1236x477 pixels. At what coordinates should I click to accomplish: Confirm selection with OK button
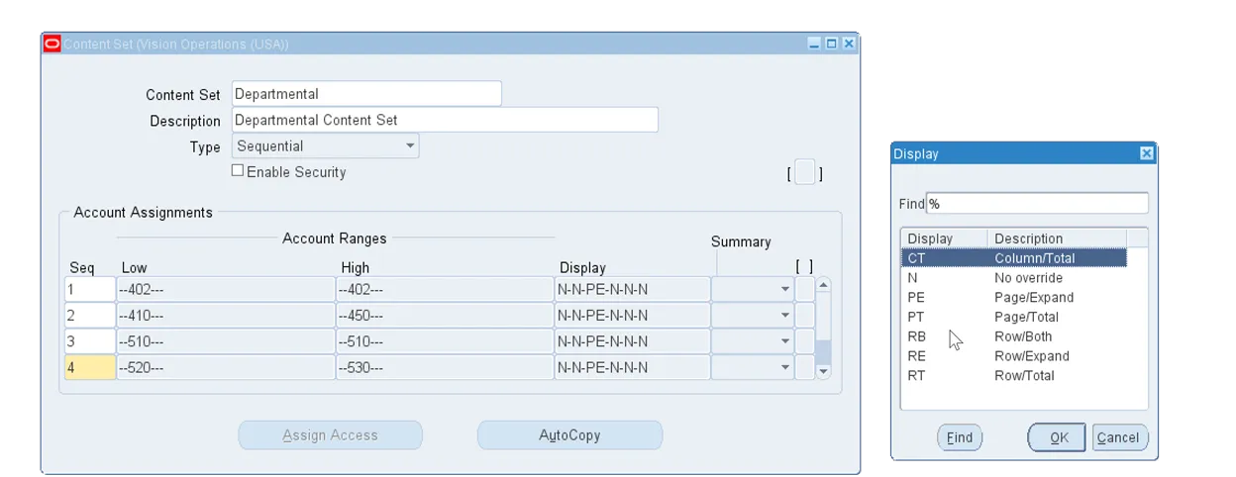pyautogui.click(x=1058, y=437)
